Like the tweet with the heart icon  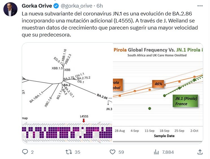point(112,152)
